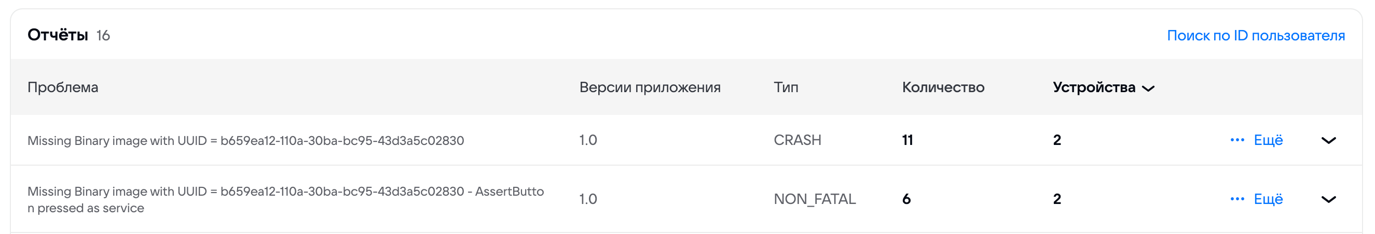Click the 'Тип' column header
This screenshot has width=1375, height=234.
(x=786, y=87)
